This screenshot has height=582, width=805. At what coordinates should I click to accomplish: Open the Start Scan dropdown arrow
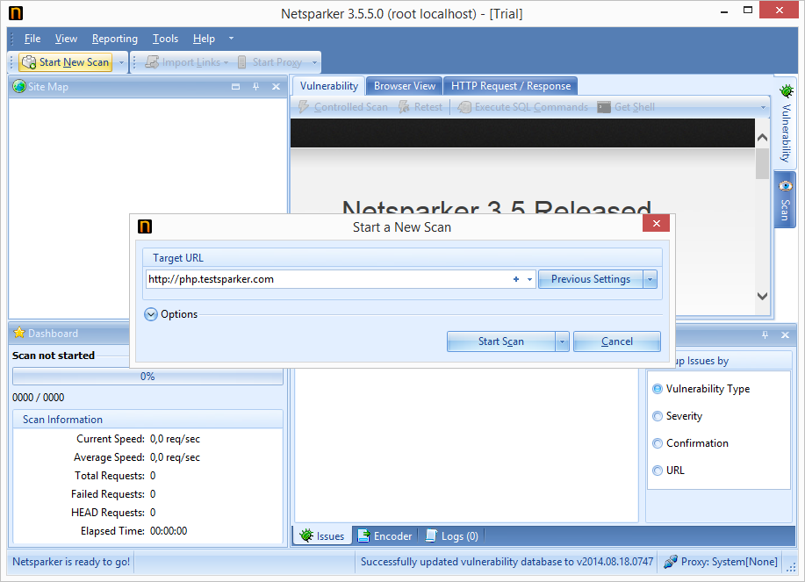click(562, 341)
